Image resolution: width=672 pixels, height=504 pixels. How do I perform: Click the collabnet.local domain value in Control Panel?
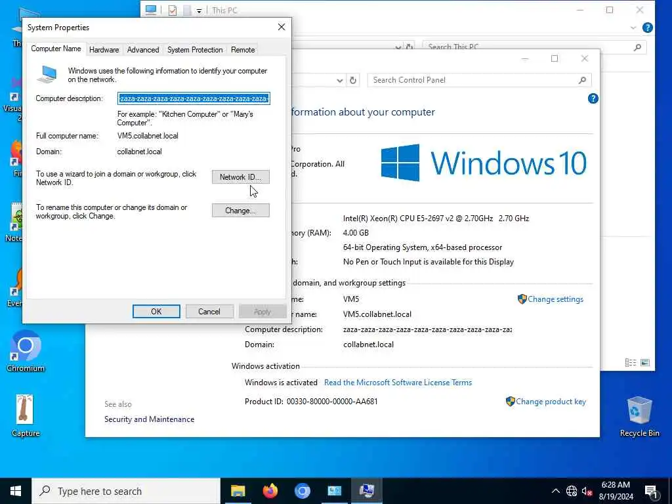click(x=368, y=345)
